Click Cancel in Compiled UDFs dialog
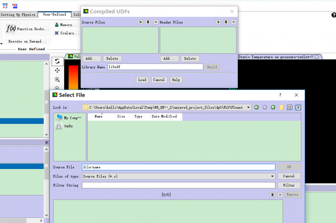 coord(159,80)
